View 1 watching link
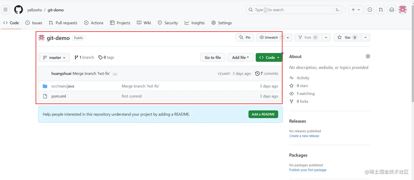 click(x=302, y=94)
